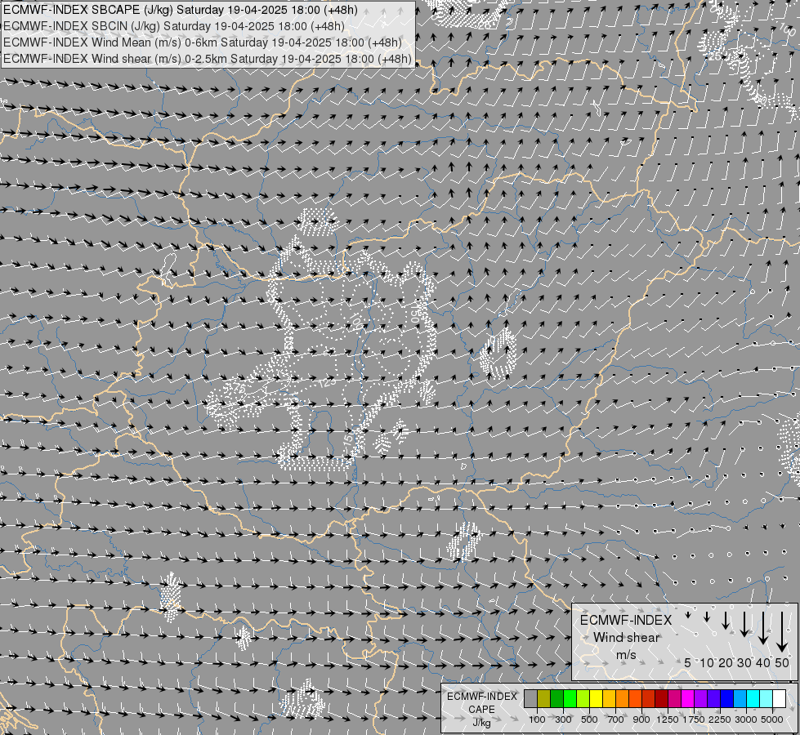Click the '100' CAPE scale tick label
The width and height of the screenshot is (800, 735).
(537, 719)
